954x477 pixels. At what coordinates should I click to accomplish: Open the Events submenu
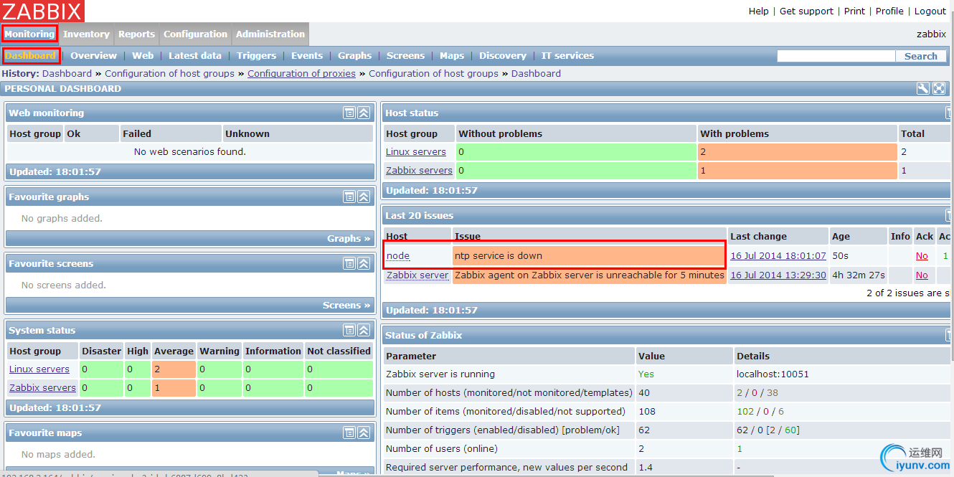click(307, 55)
